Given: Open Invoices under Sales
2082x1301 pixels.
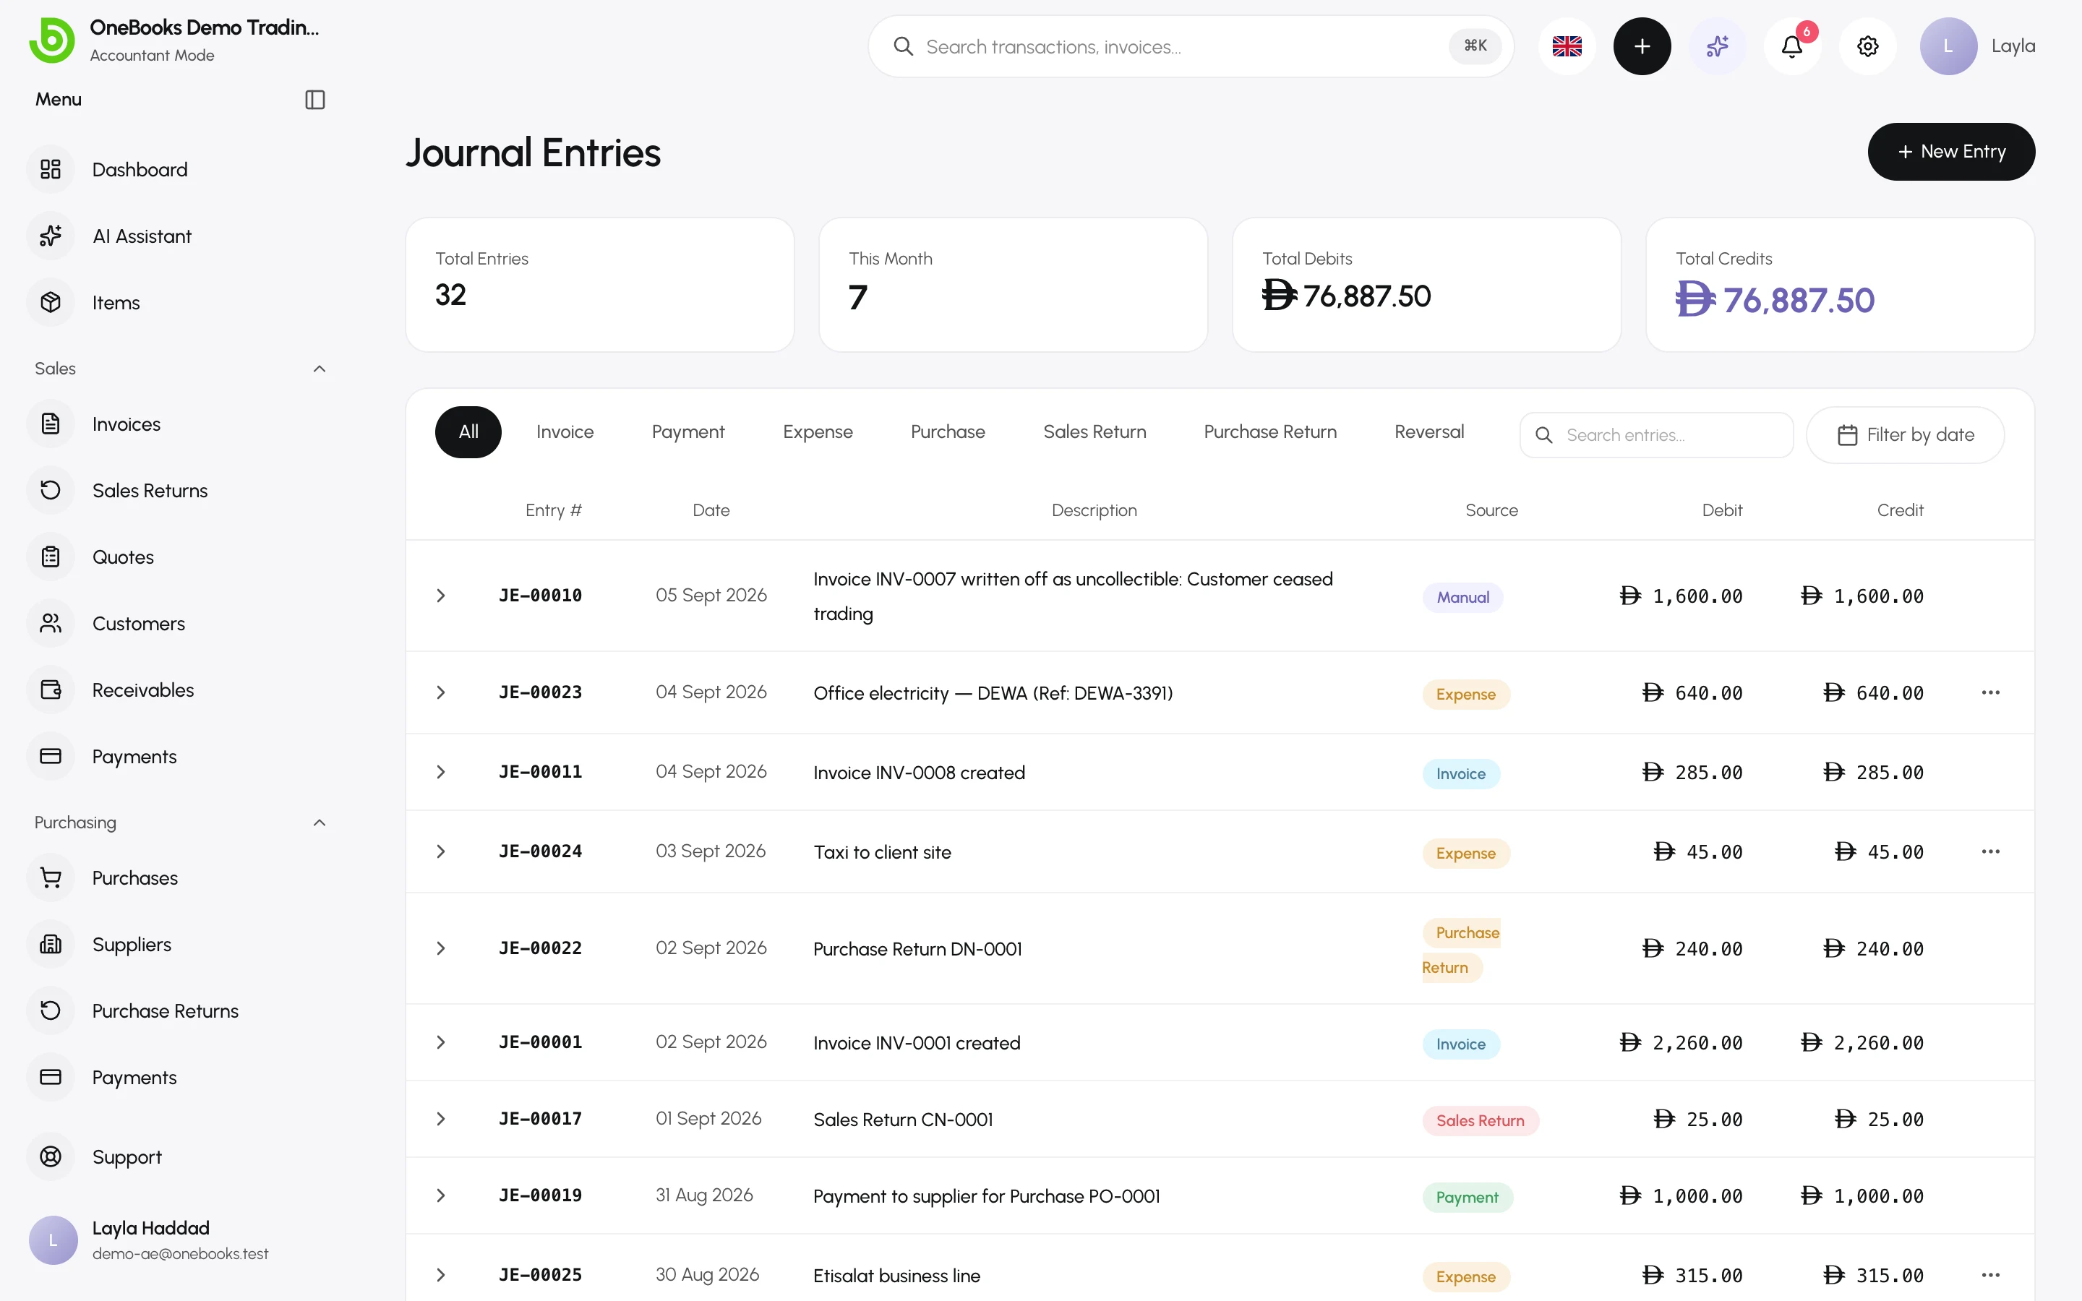Looking at the screenshot, I should point(176,424).
